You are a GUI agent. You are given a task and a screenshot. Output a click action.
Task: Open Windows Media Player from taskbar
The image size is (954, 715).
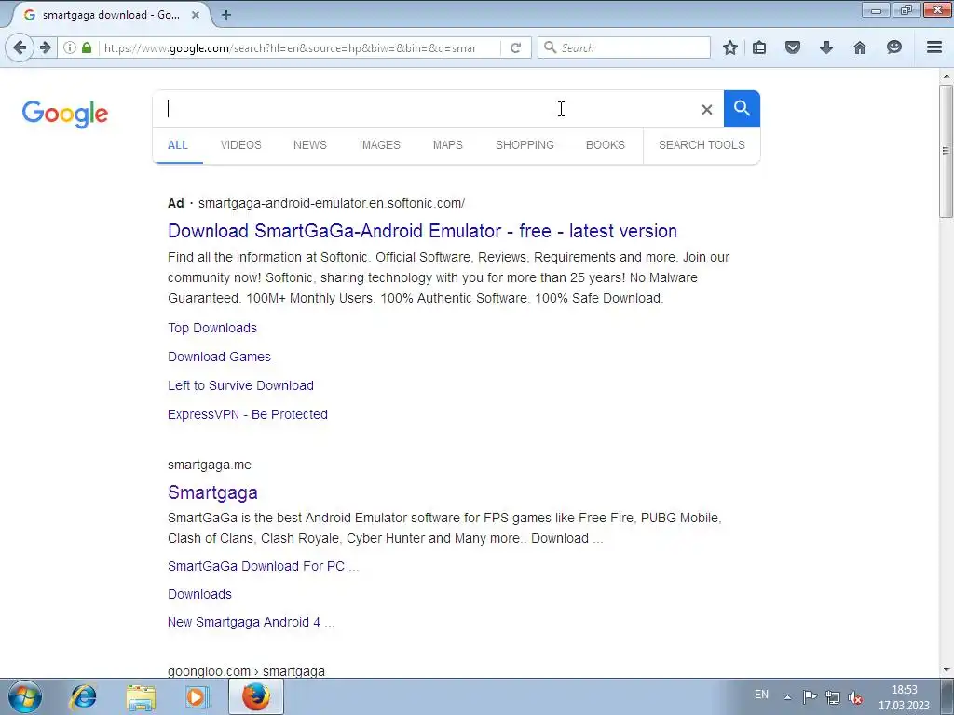[x=197, y=696]
